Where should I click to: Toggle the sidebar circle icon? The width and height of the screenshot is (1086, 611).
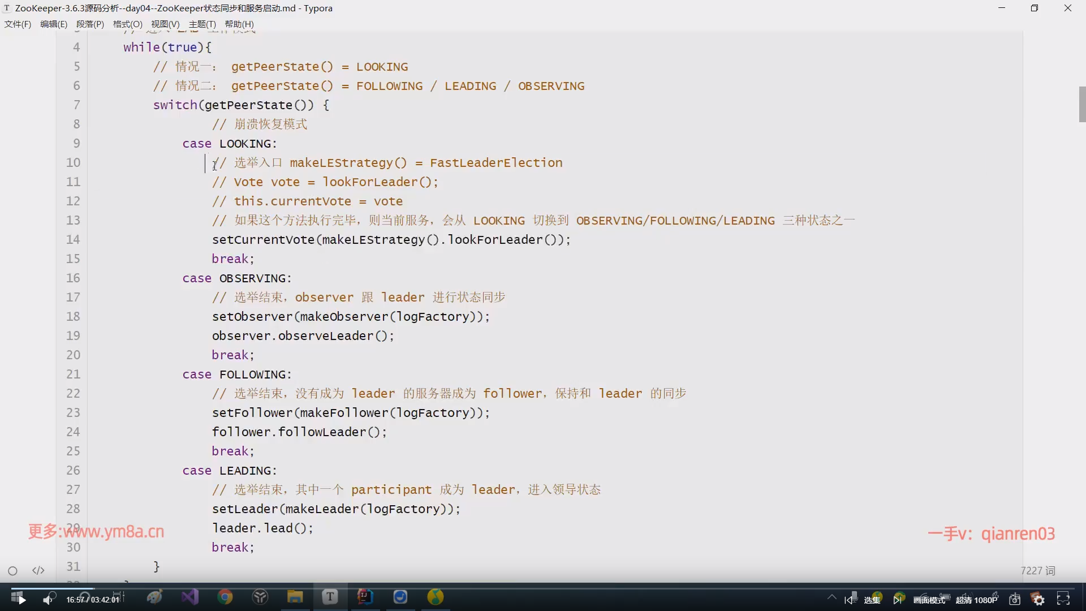(x=12, y=571)
